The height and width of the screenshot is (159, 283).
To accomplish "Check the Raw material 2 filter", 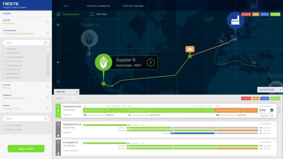I will [4, 78].
